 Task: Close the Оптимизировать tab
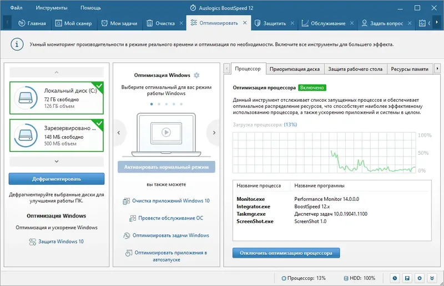pyautogui.click(x=245, y=23)
